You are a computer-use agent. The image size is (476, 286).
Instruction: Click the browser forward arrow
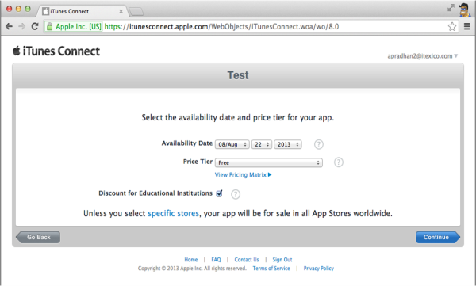tap(21, 27)
